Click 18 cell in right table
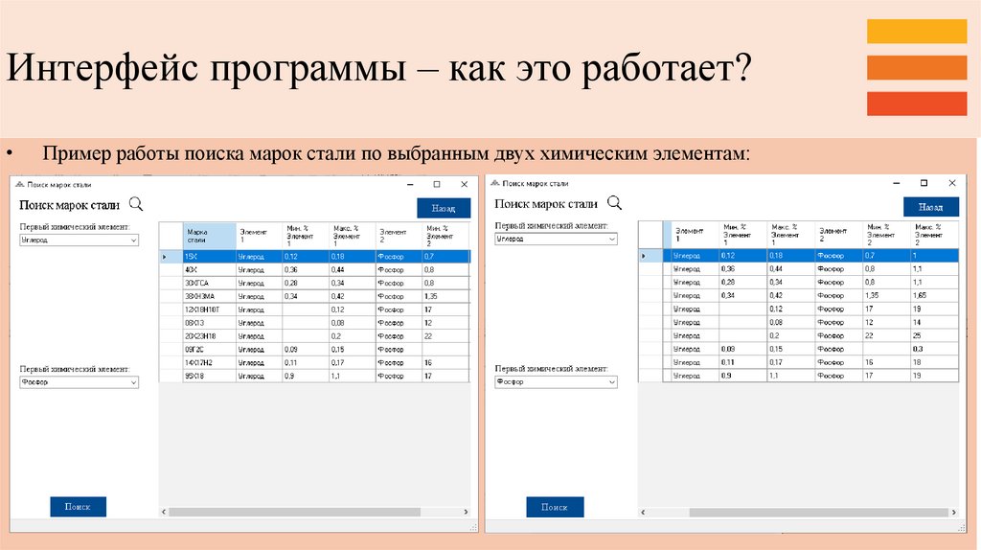 coord(935,362)
